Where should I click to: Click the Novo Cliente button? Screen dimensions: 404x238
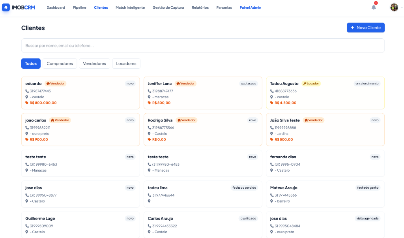coord(365,28)
